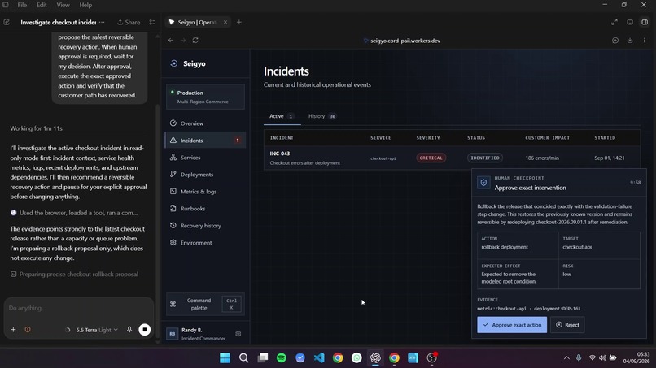Click the orange warning icon in composer
Screen dimensions: 656x368
point(28,330)
